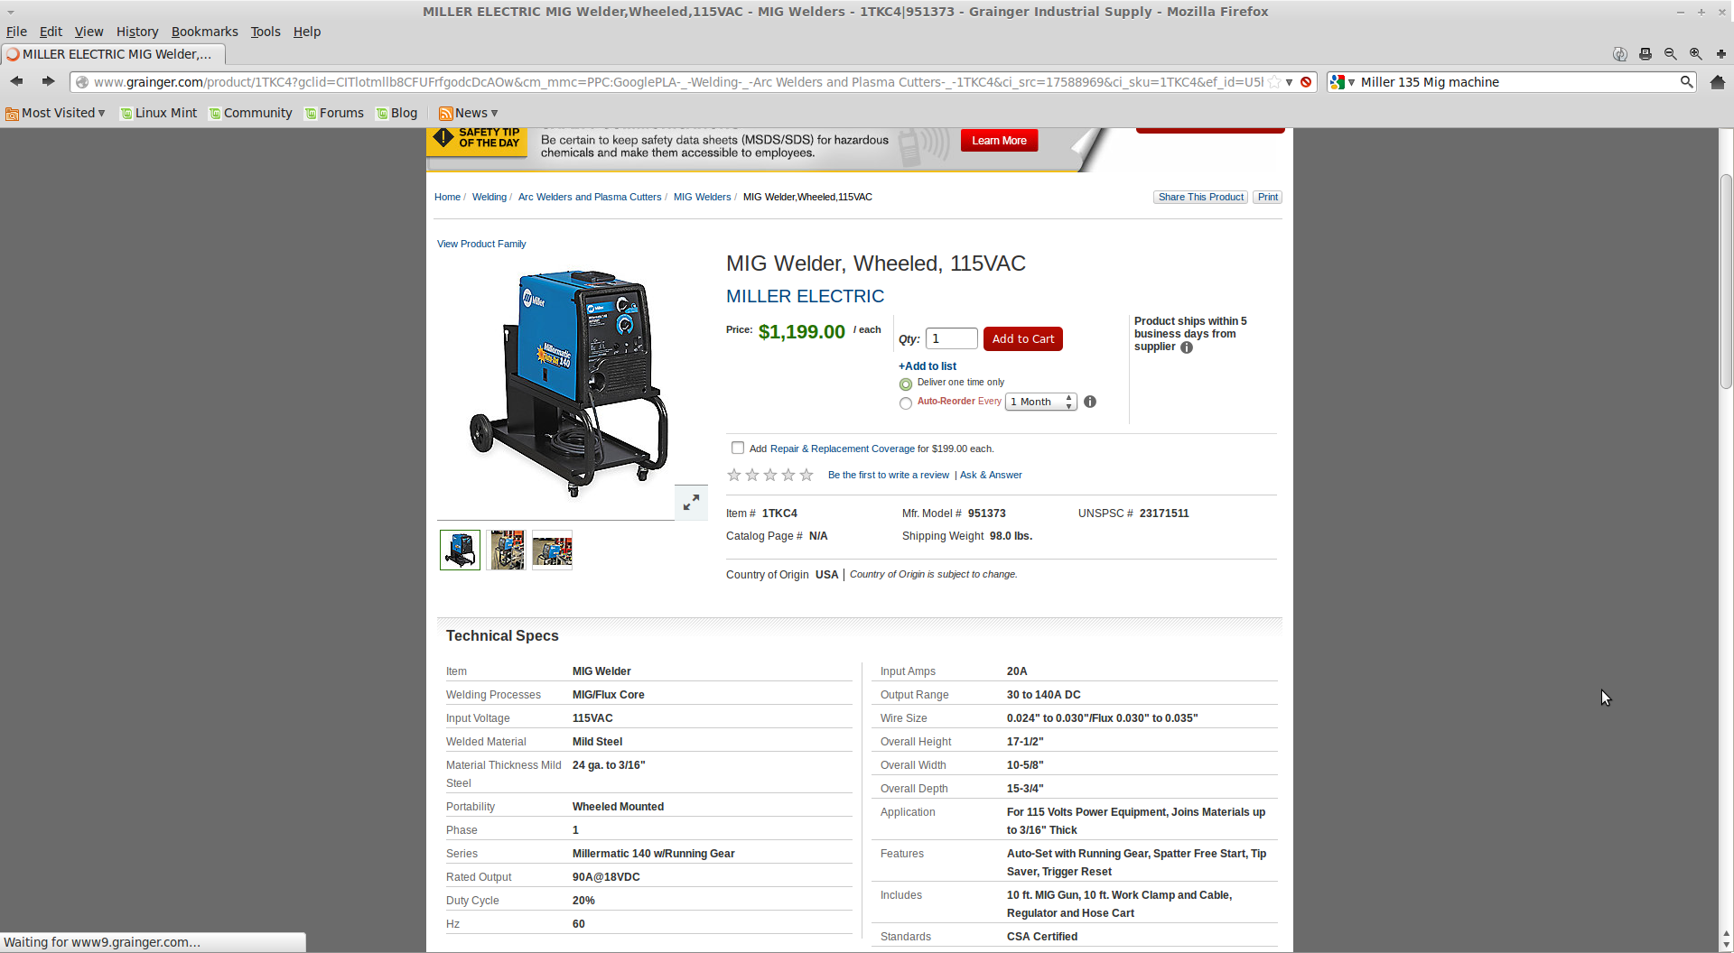Click Be the first to write a review

[889, 476]
